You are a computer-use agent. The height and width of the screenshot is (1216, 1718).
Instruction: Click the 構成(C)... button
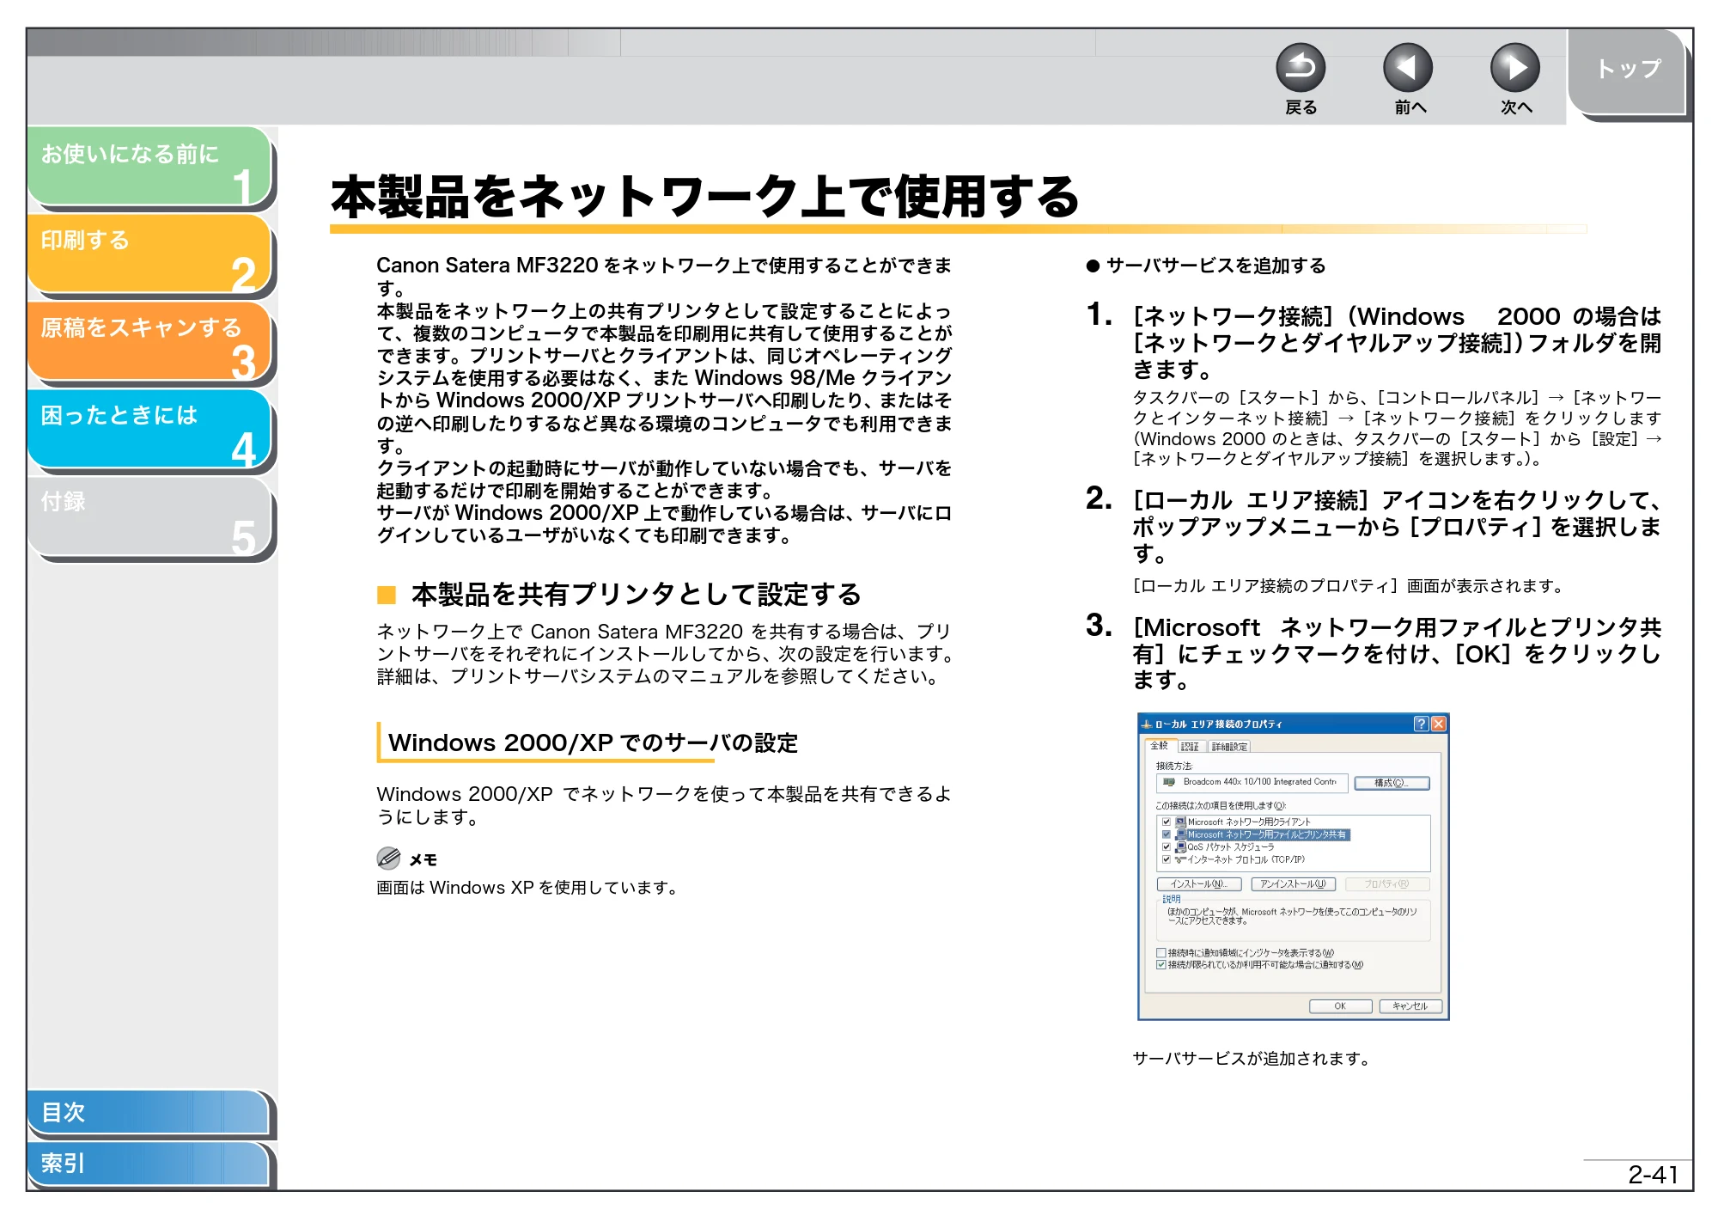[1392, 783]
